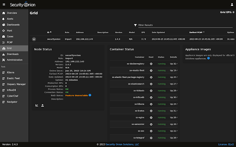Sort grid by Date Updated column
The width and height of the screenshot is (236, 147).
coord(158,32)
